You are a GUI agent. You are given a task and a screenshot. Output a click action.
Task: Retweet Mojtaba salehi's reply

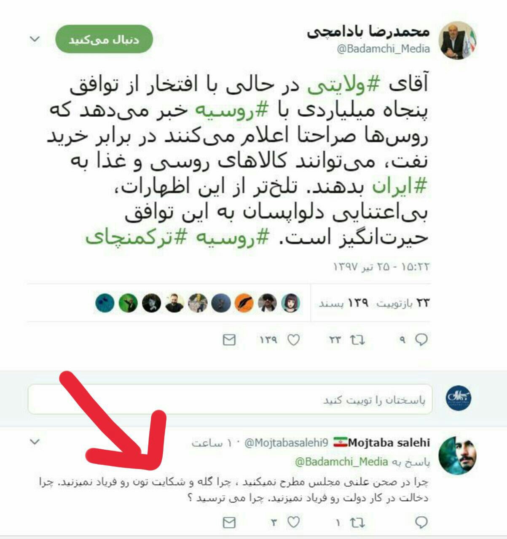357,523
